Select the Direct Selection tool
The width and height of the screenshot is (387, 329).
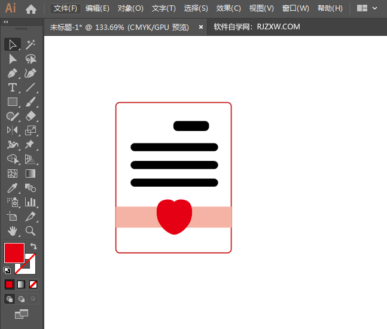[13, 59]
